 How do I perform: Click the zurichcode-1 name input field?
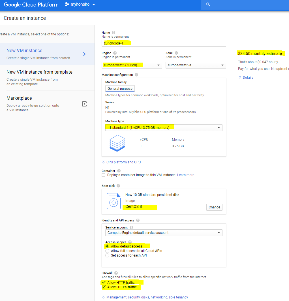tap(164, 43)
